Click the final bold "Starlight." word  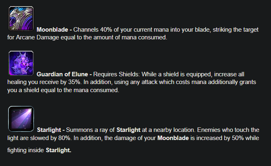pyautogui.click(x=59, y=151)
